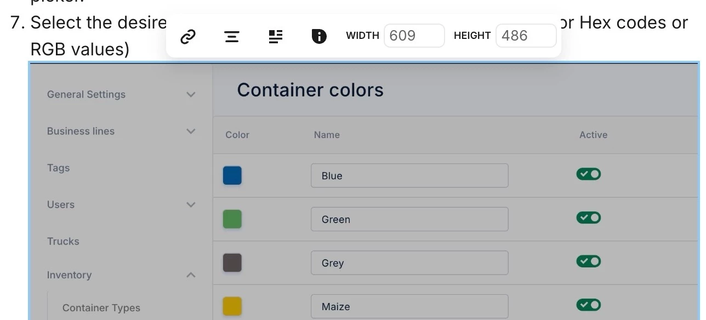Viewport: 706px width, 320px height.
Task: Click the blue color swatch
Action: pos(232,175)
